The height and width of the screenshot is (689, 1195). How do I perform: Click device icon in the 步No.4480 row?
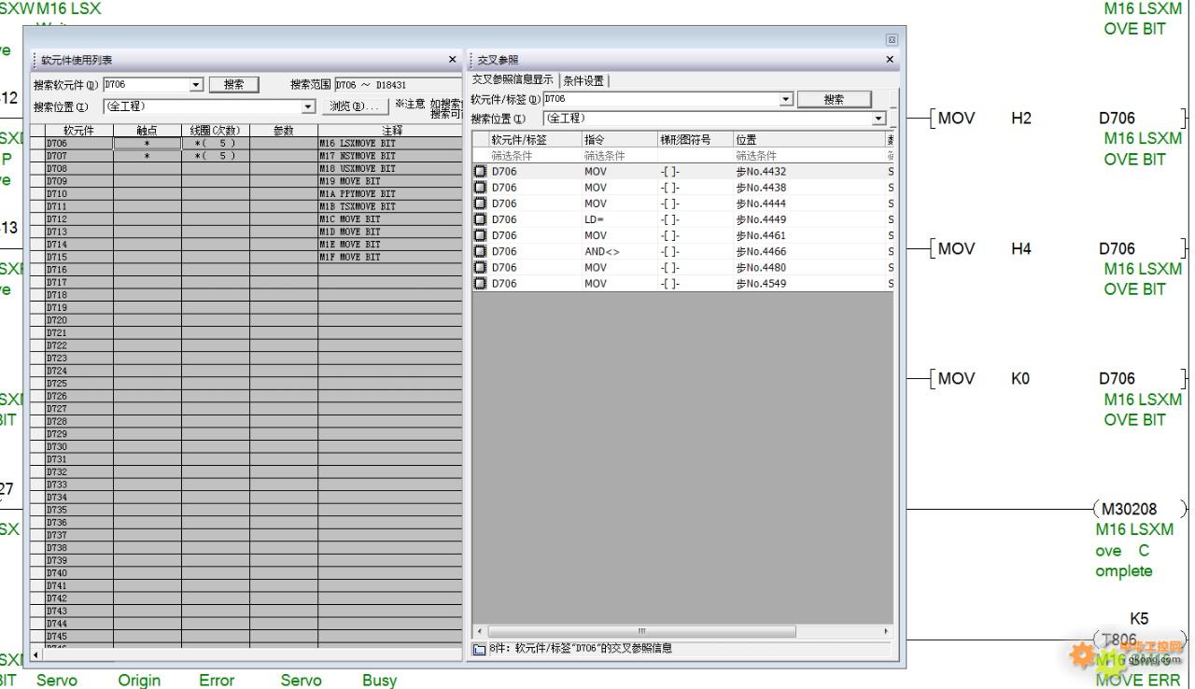(480, 267)
